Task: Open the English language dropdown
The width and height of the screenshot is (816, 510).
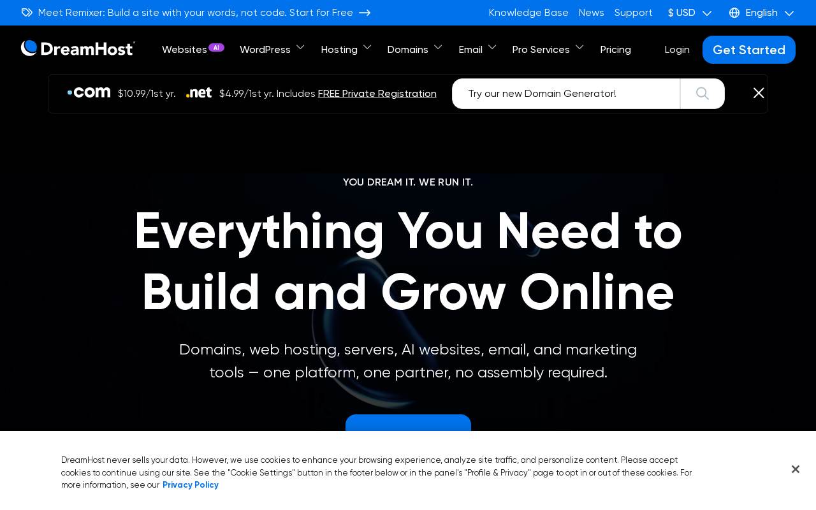Action: pyautogui.click(x=762, y=13)
